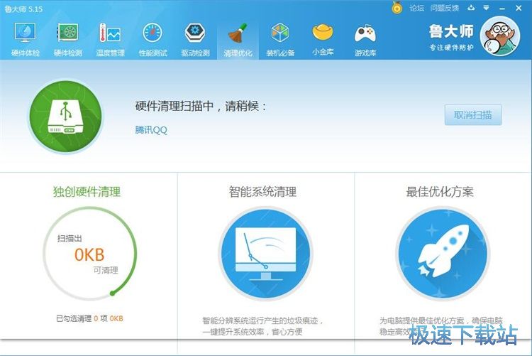Click the 鲁大师 cartoon avatar
532x356 pixels.
(x=500, y=36)
